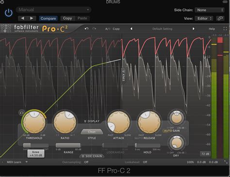Click the wet gain knob above Auto Gain

pyautogui.click(x=177, y=118)
